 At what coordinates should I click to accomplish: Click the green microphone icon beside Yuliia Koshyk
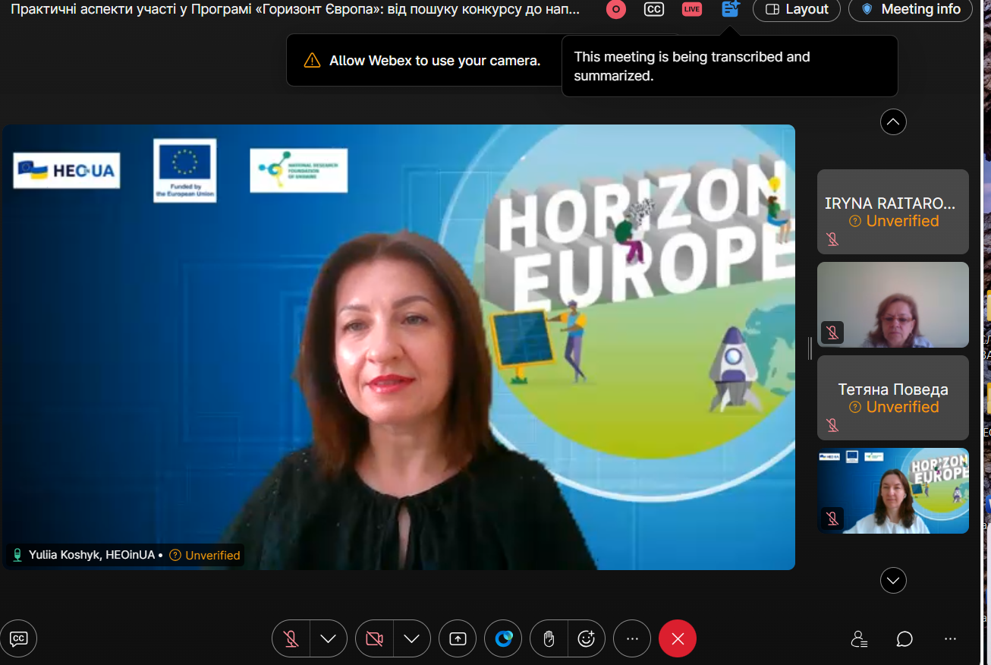(x=17, y=555)
